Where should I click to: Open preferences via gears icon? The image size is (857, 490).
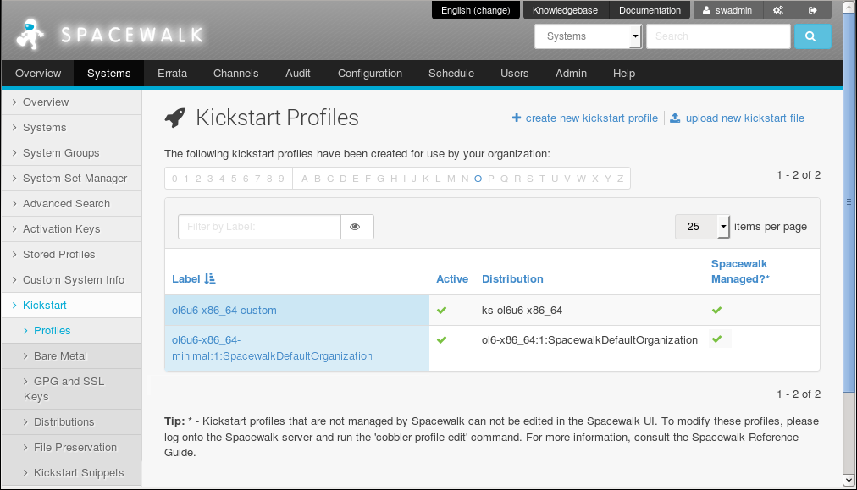(777, 10)
